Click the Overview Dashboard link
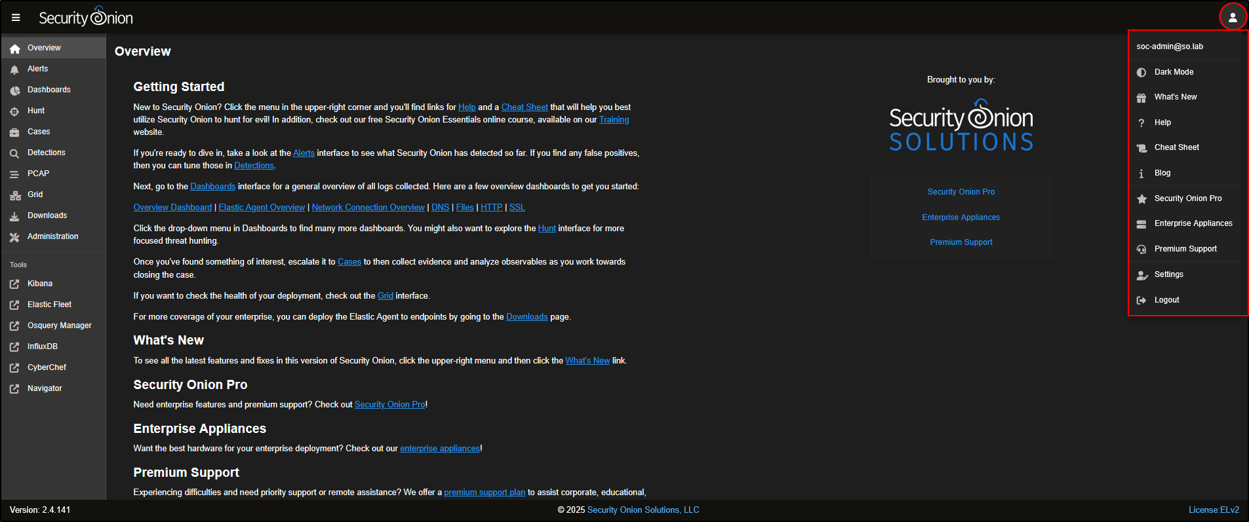 coord(172,208)
